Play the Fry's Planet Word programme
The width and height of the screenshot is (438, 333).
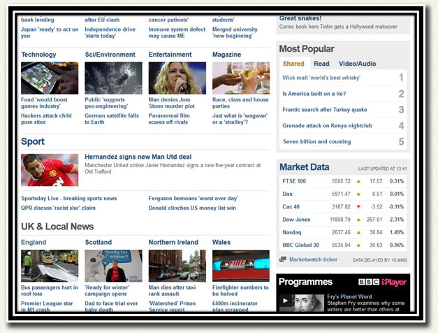pyautogui.click(x=285, y=301)
